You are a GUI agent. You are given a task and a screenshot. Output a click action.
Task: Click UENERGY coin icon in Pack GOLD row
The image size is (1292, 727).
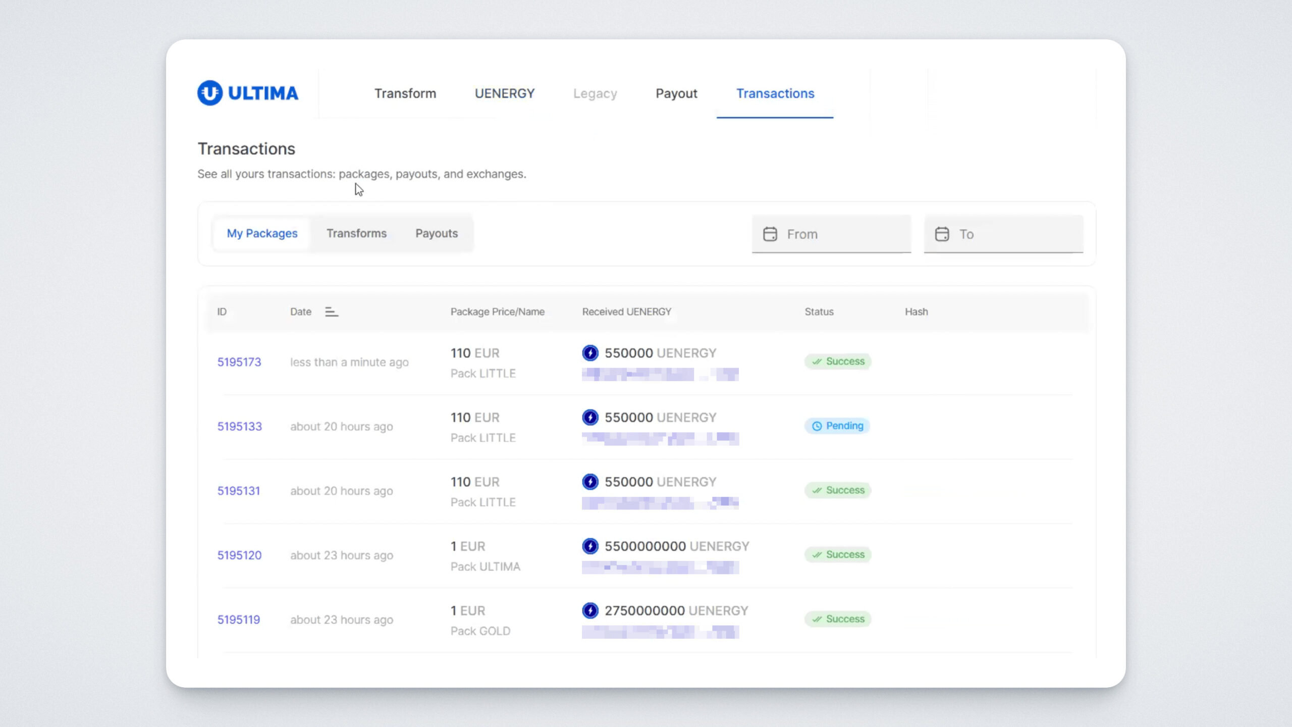pos(590,610)
